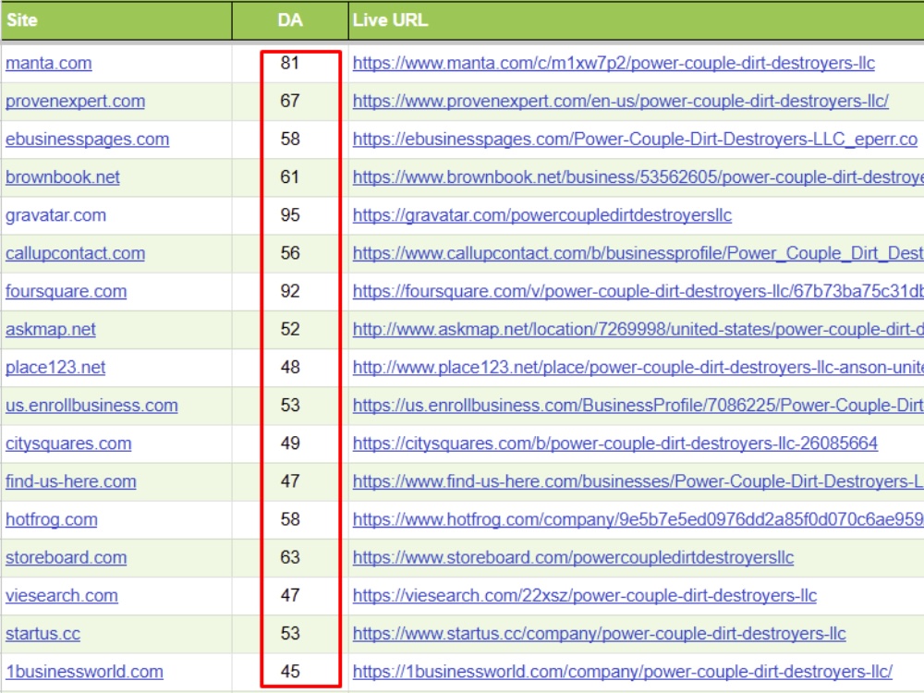
Task: Follow the us.enrollbusiness.com BusinessProfile live URL
Action: 638,406
